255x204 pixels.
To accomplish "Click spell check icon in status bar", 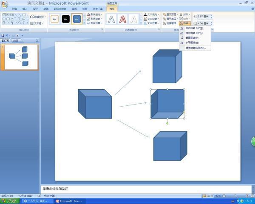I will (39, 195).
